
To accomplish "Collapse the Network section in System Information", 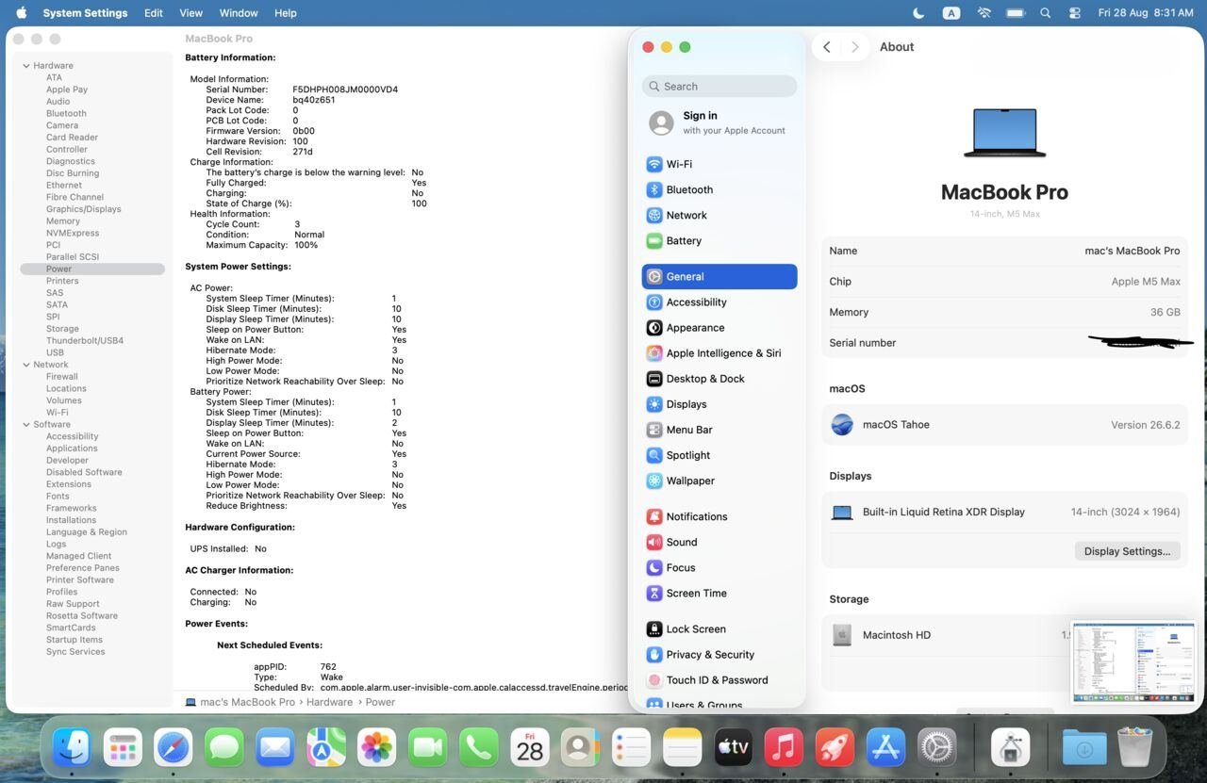I will tap(26, 365).
